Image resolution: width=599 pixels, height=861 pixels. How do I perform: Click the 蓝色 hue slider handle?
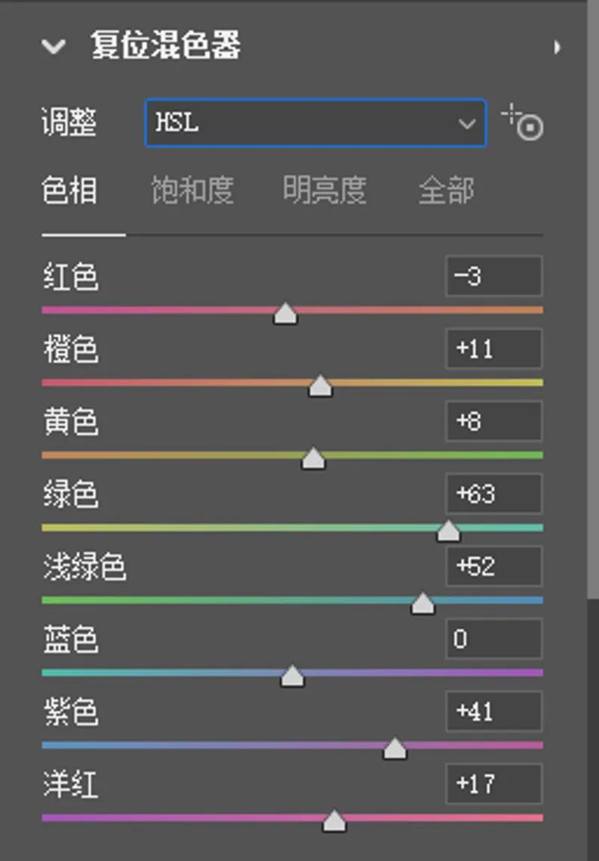(292, 676)
